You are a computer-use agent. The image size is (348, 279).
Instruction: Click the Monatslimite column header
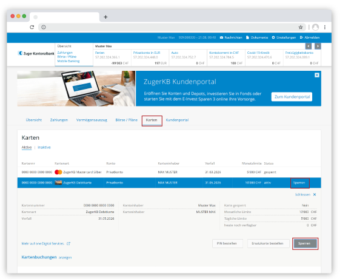tap(252, 163)
